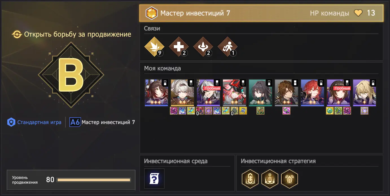Click the pink-haired character with red hat
Viewport: 390px width, 196px height.
[235, 93]
